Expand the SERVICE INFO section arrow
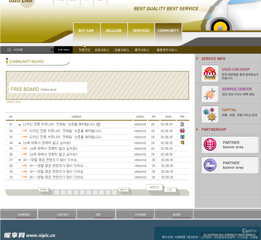The width and height of the screenshot is (261, 240). [197, 59]
